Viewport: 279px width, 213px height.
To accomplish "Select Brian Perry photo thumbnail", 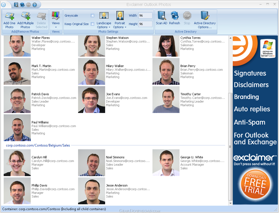I will [166, 71].
